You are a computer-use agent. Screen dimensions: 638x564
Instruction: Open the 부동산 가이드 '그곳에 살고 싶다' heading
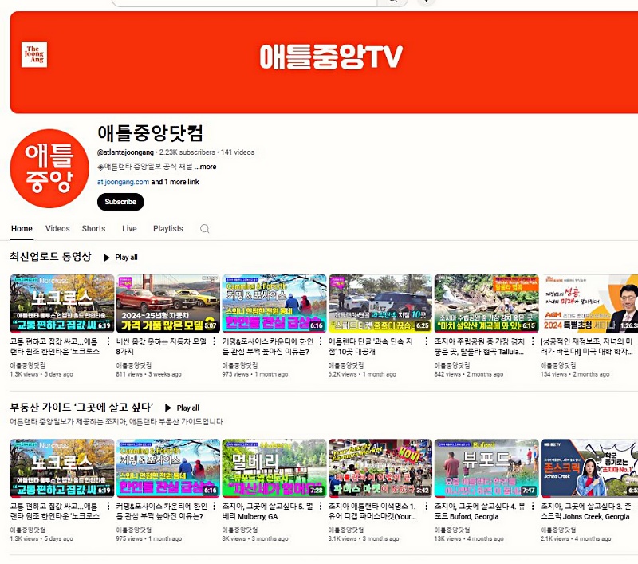[x=81, y=408]
